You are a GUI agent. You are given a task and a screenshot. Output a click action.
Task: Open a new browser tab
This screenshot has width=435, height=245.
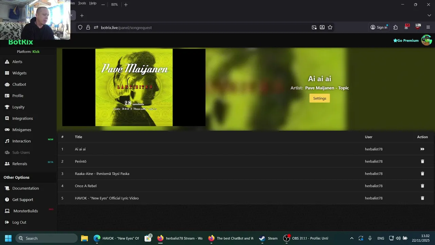(82, 15)
